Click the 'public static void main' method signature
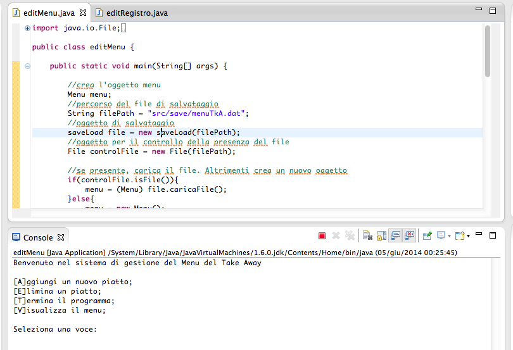Image resolution: width=513 pixels, height=350 pixels. 139,66
